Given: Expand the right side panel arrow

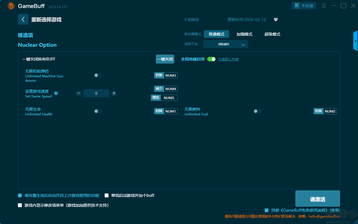Looking at the screenshot, I should coord(355,41).
